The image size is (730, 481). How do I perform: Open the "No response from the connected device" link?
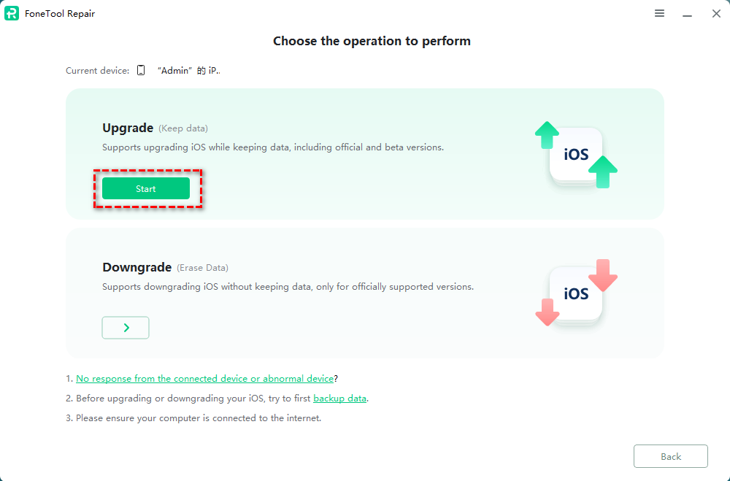coord(204,379)
